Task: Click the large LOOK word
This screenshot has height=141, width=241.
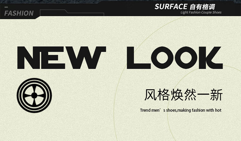Action: point(175,58)
